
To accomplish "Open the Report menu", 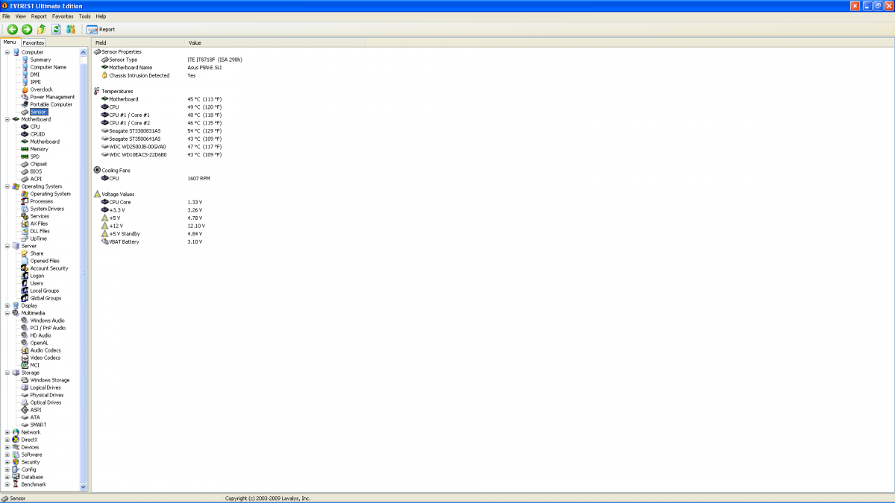I will tap(39, 16).
